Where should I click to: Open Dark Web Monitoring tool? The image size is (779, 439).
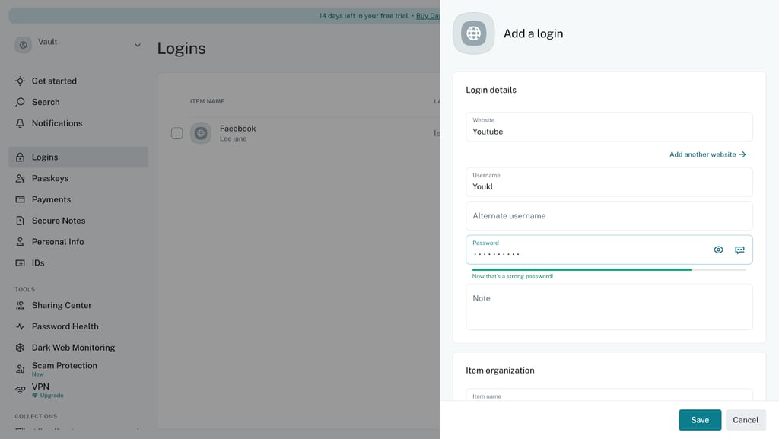coord(78,348)
